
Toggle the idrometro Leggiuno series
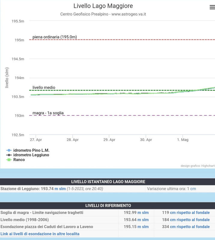click(x=28, y=155)
